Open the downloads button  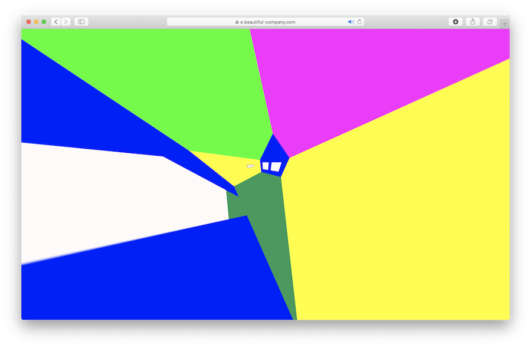pos(455,22)
